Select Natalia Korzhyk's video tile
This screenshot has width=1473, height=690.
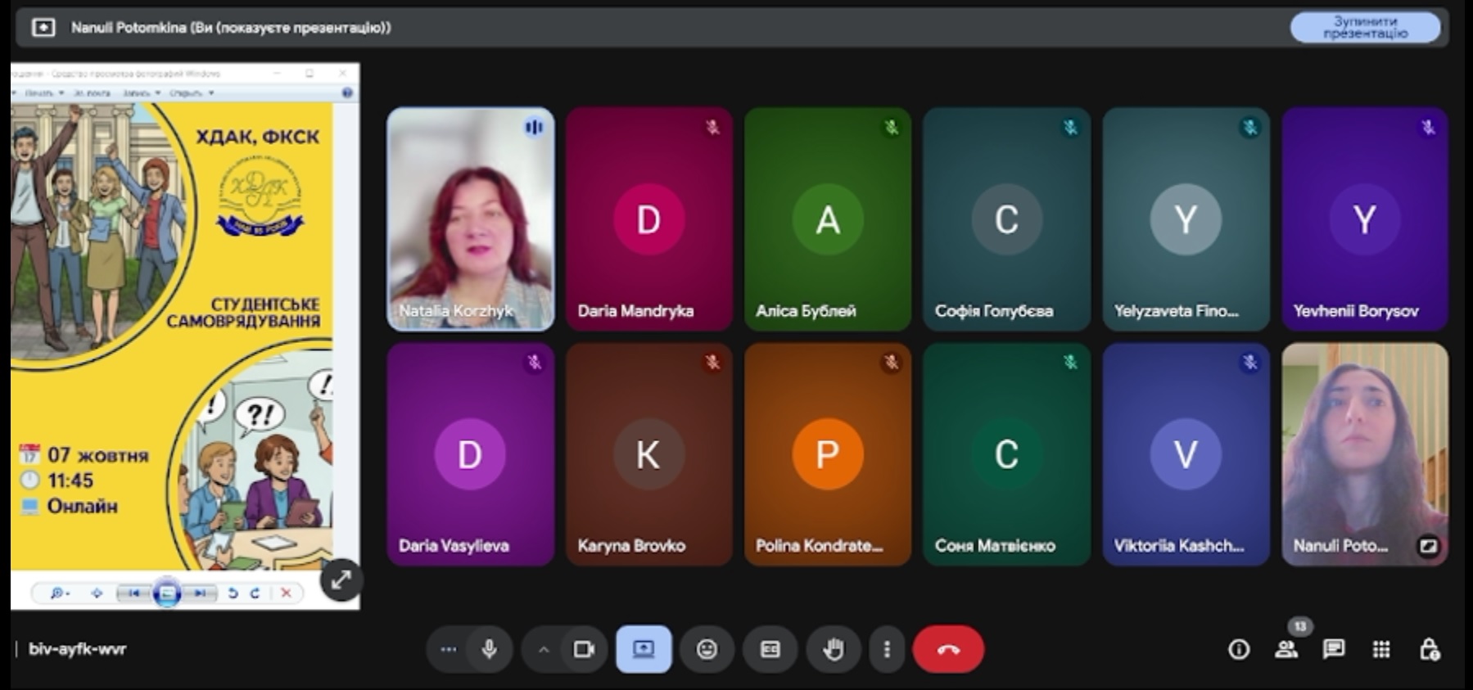(x=470, y=219)
